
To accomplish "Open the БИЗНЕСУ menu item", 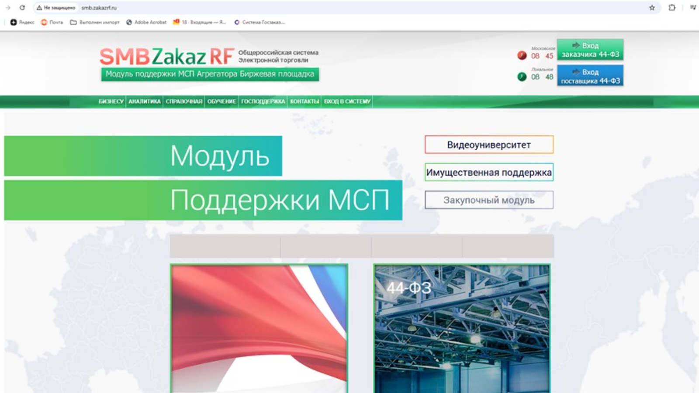I will [111, 101].
